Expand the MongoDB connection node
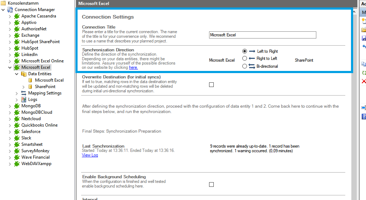 [10, 106]
